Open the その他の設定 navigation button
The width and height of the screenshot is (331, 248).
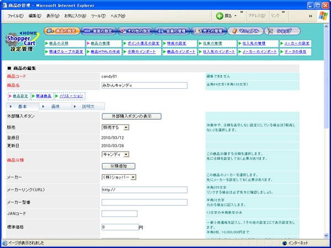[135, 31]
